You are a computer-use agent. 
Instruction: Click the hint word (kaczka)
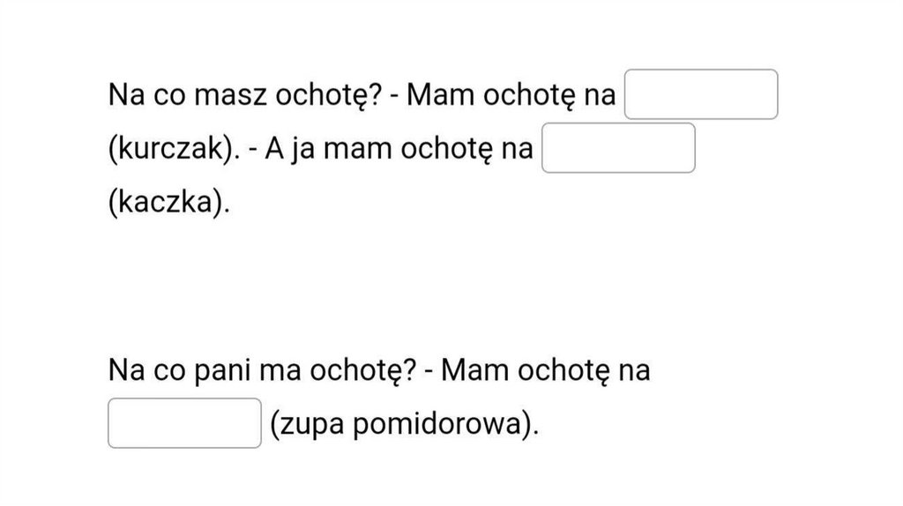(168, 203)
